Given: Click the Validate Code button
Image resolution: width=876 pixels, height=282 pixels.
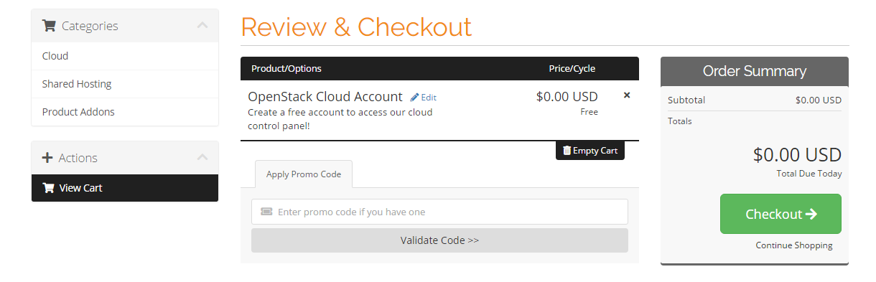Looking at the screenshot, I should tap(439, 240).
